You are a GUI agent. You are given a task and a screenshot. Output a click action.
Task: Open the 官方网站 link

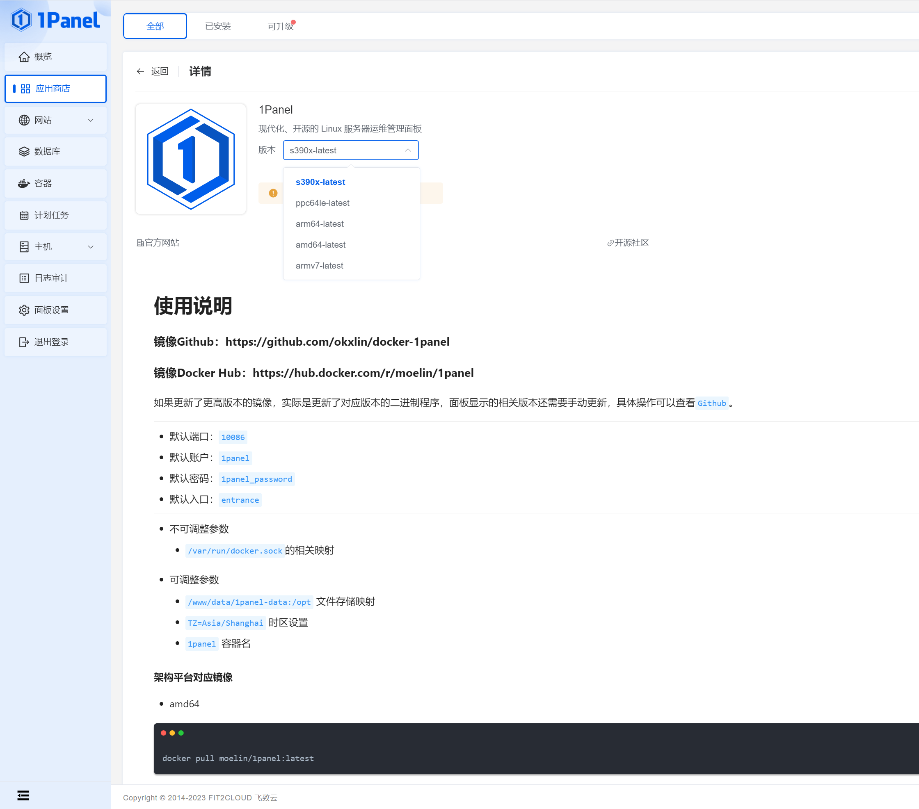[x=158, y=243]
